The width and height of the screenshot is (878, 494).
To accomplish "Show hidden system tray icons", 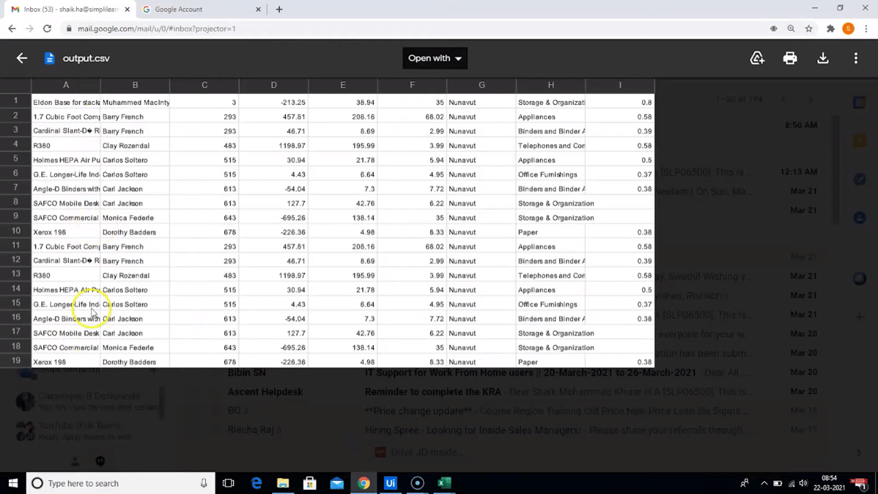I will pos(764,483).
